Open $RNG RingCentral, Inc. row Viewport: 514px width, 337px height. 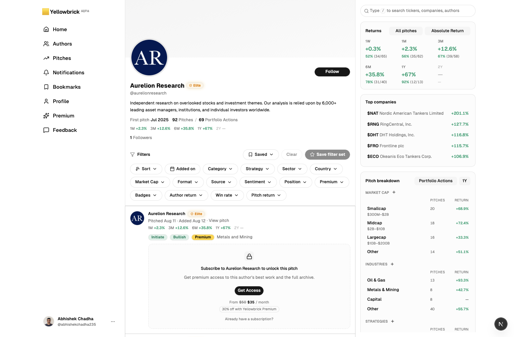click(418, 124)
